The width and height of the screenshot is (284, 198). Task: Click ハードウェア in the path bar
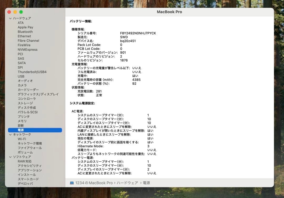pos(127,183)
